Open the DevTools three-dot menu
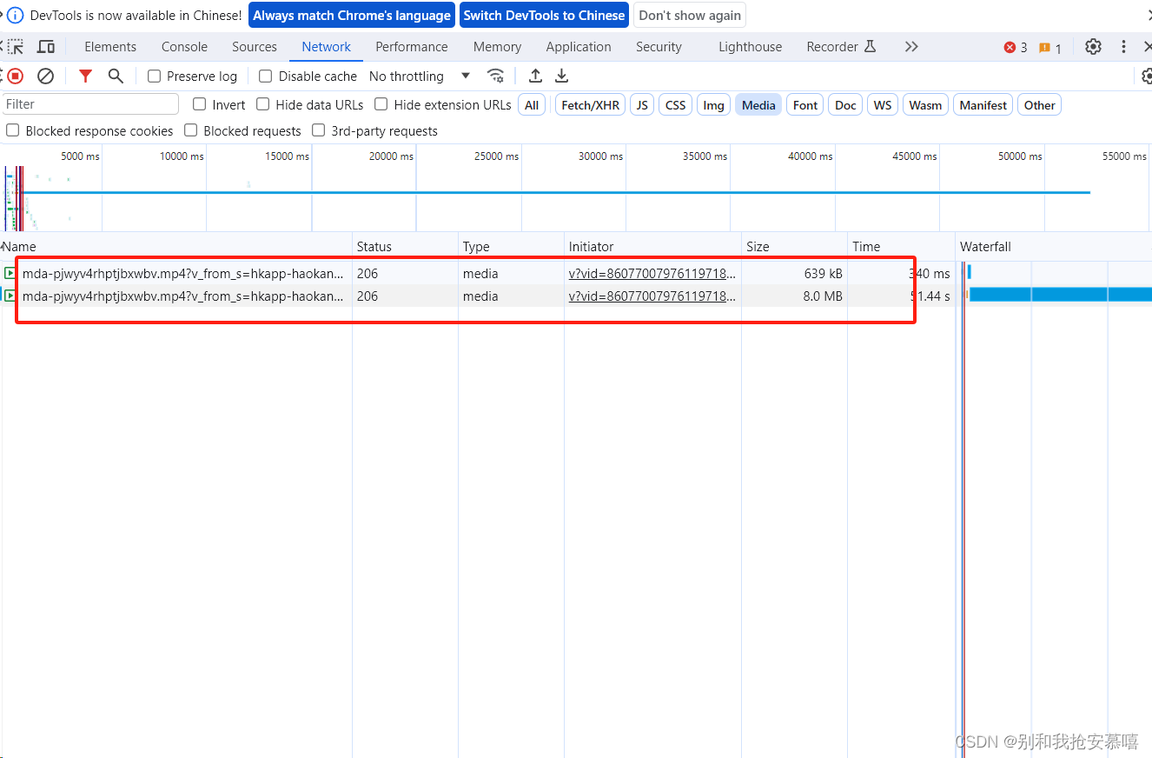The image size is (1152, 758). click(1123, 47)
